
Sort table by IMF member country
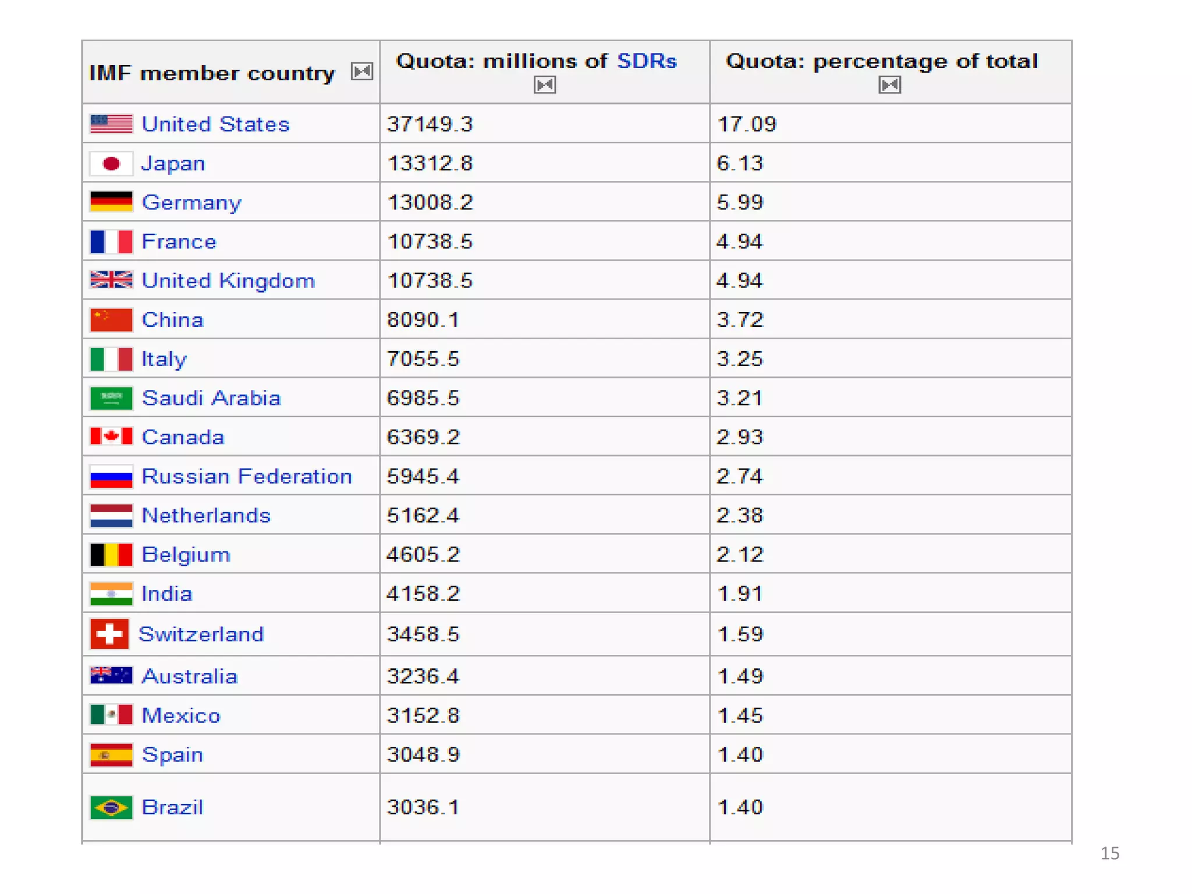[362, 72]
